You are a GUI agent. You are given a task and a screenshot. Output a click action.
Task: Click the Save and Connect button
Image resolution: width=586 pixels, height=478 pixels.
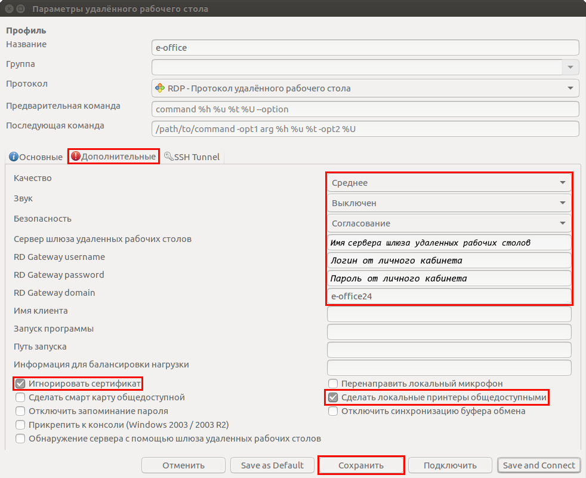point(539,465)
